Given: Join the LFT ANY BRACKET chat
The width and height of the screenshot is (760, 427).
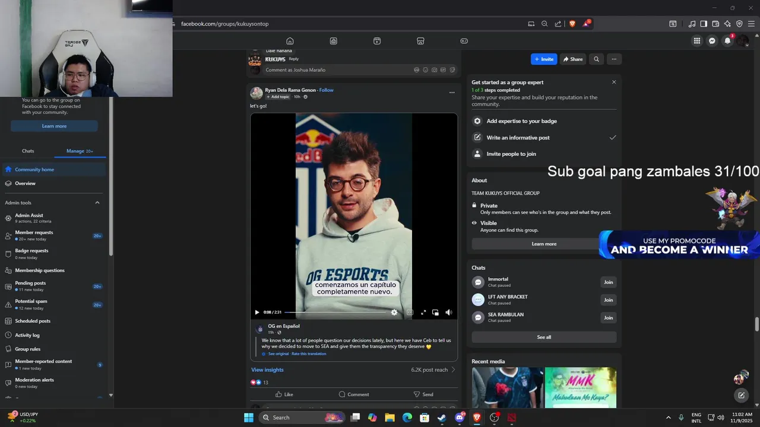Looking at the screenshot, I should tap(608, 300).
